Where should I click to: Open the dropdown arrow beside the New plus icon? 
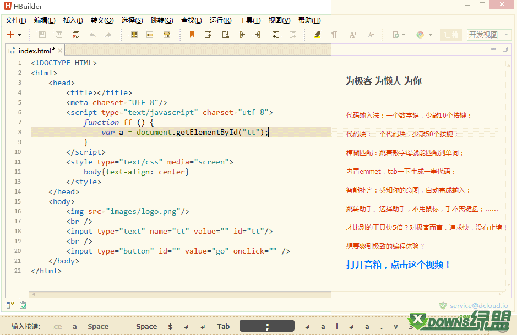tap(20, 35)
